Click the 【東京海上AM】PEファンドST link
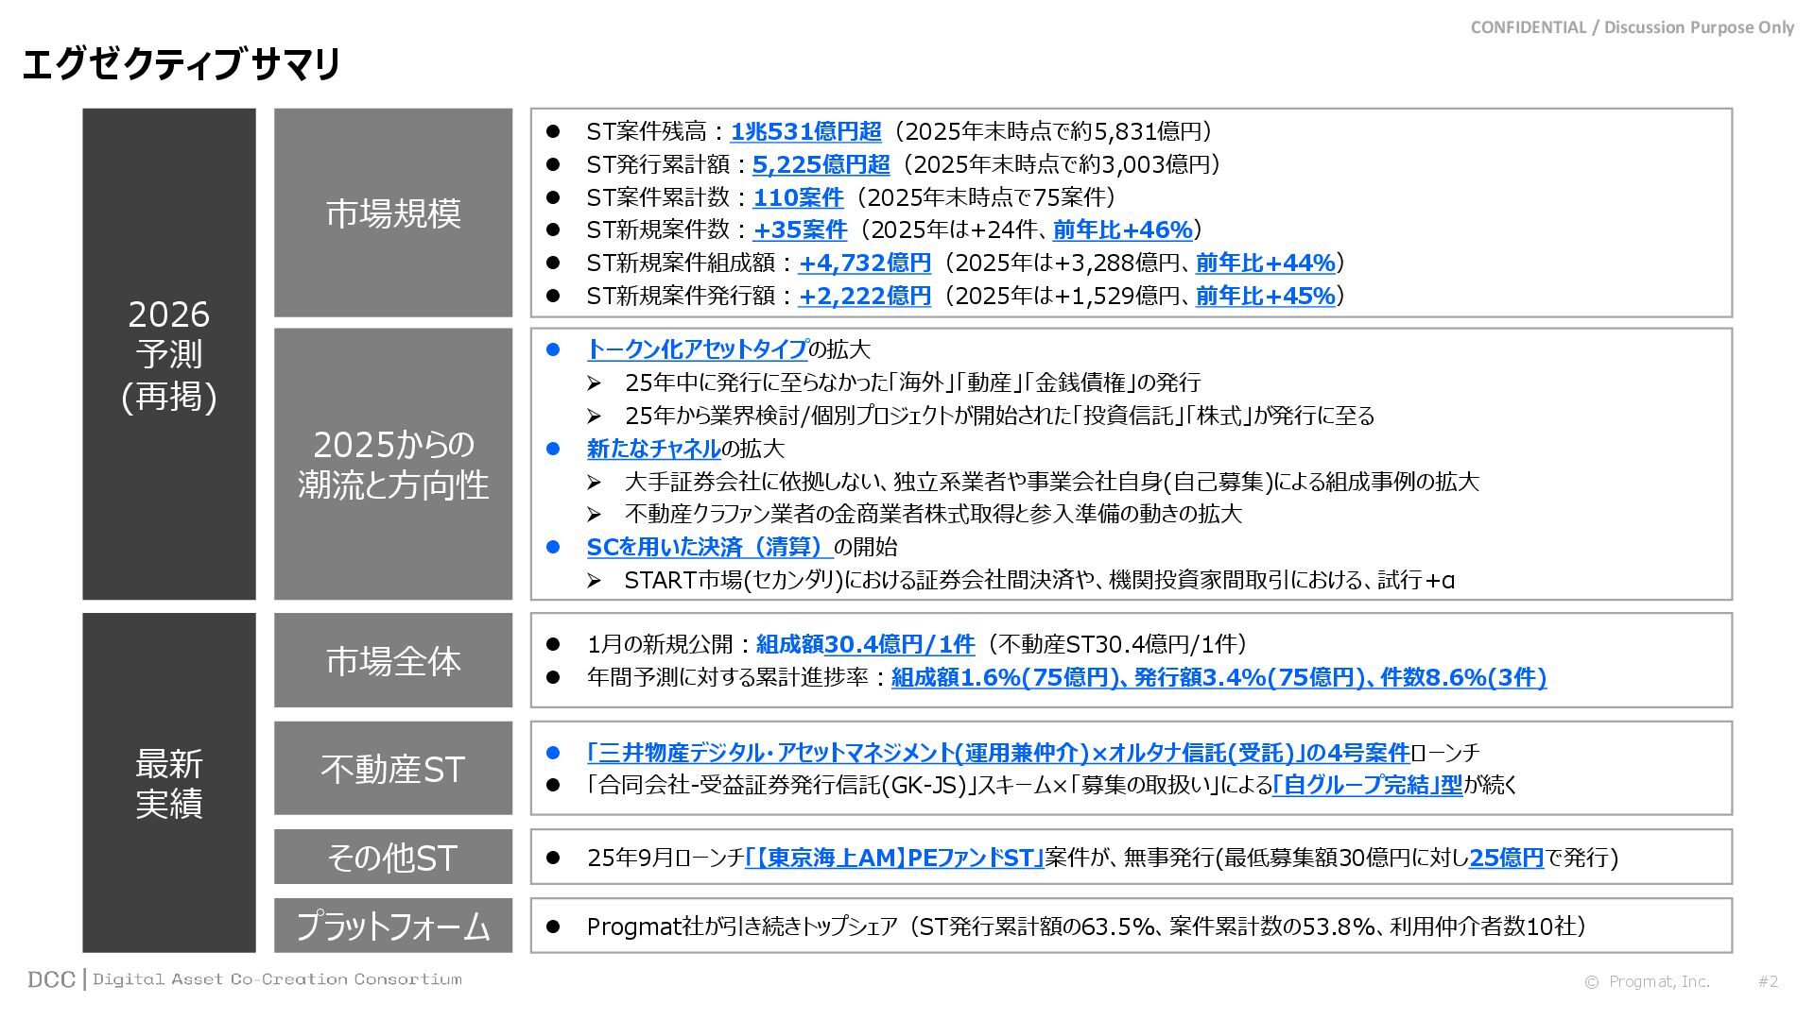This screenshot has height=1020, width=1815. click(893, 858)
